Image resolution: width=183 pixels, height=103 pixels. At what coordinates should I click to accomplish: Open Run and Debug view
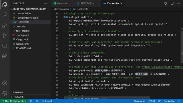point(5,25)
